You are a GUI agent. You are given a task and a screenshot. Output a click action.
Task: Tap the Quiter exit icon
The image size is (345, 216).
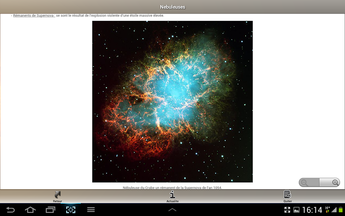click(287, 195)
